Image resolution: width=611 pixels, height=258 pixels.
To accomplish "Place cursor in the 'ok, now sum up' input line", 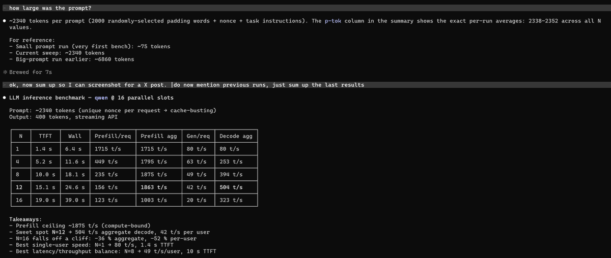I will 305,85.
